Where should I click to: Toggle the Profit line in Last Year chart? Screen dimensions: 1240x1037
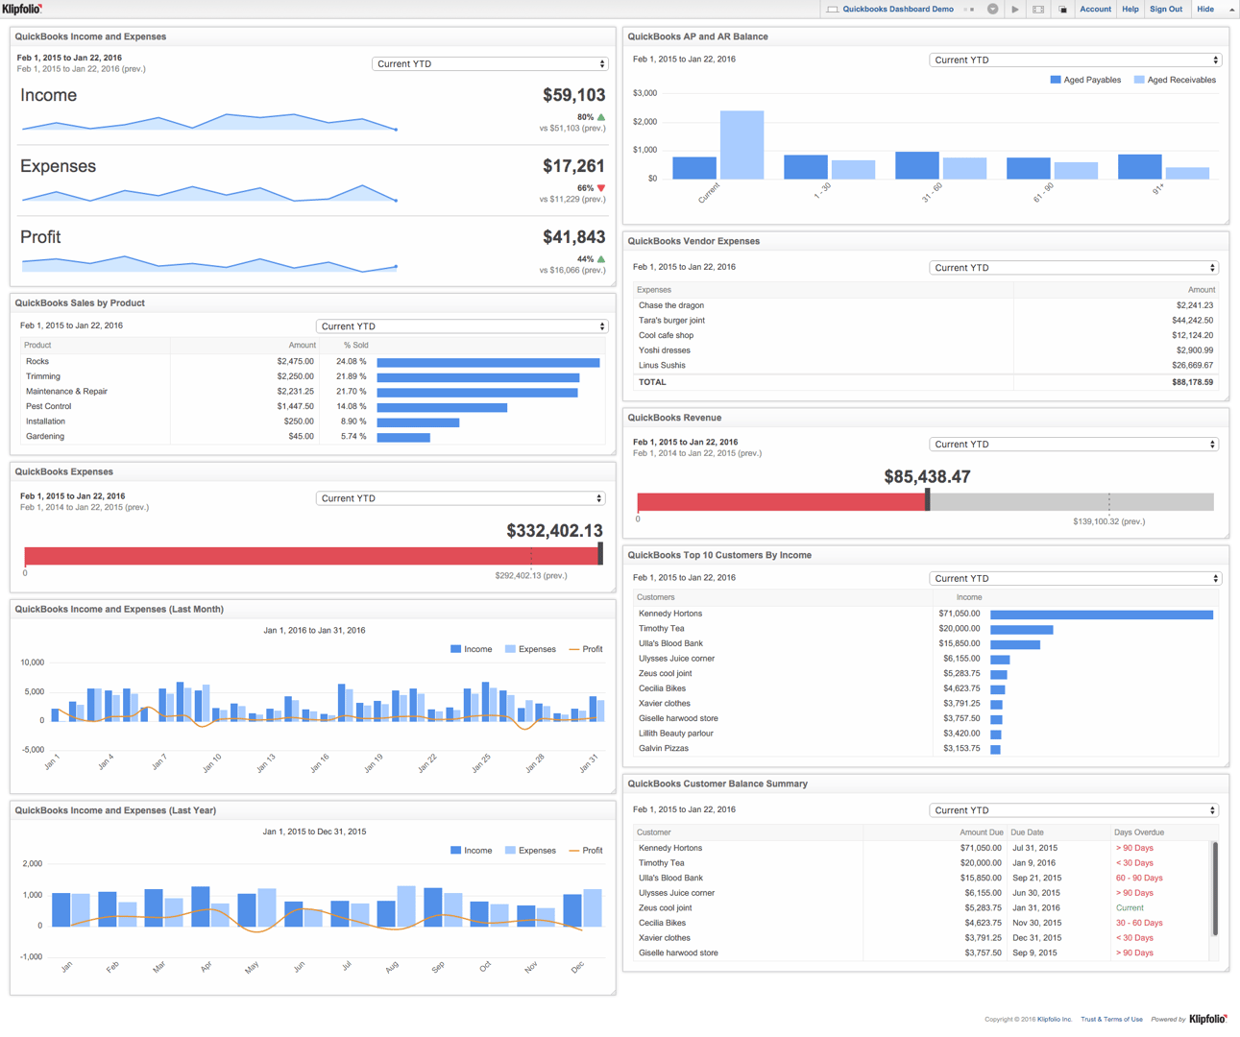coord(589,850)
